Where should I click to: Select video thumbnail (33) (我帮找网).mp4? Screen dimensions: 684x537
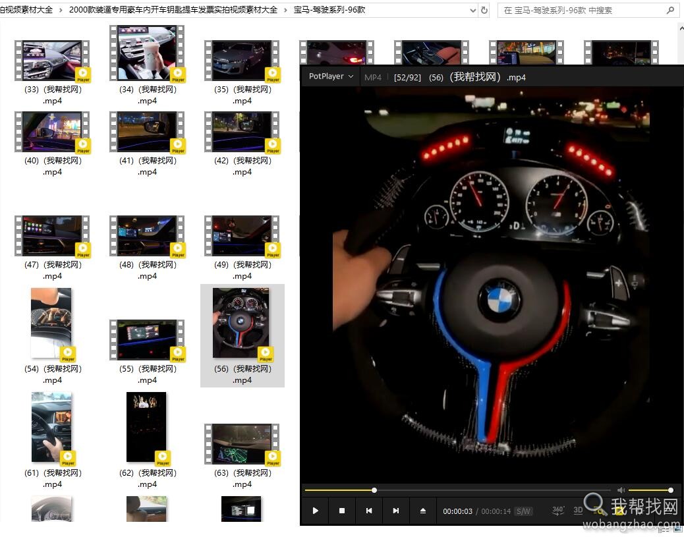(x=52, y=61)
